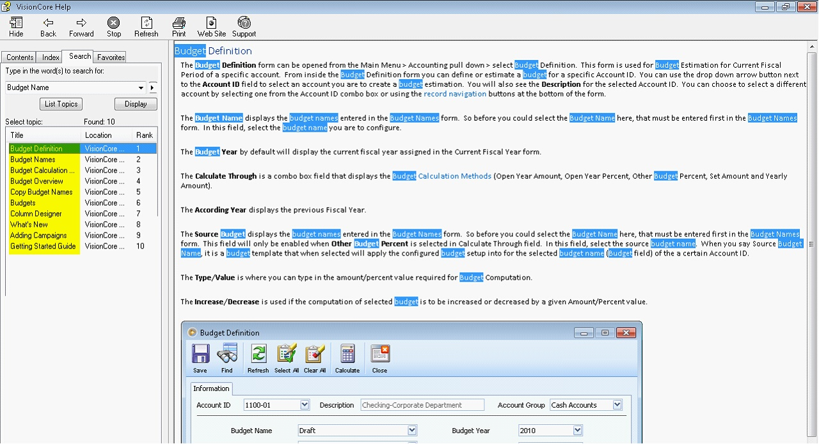Click the help content vertical scrollbar thumb
Screen dimensions: 819x444
tap(812, 244)
